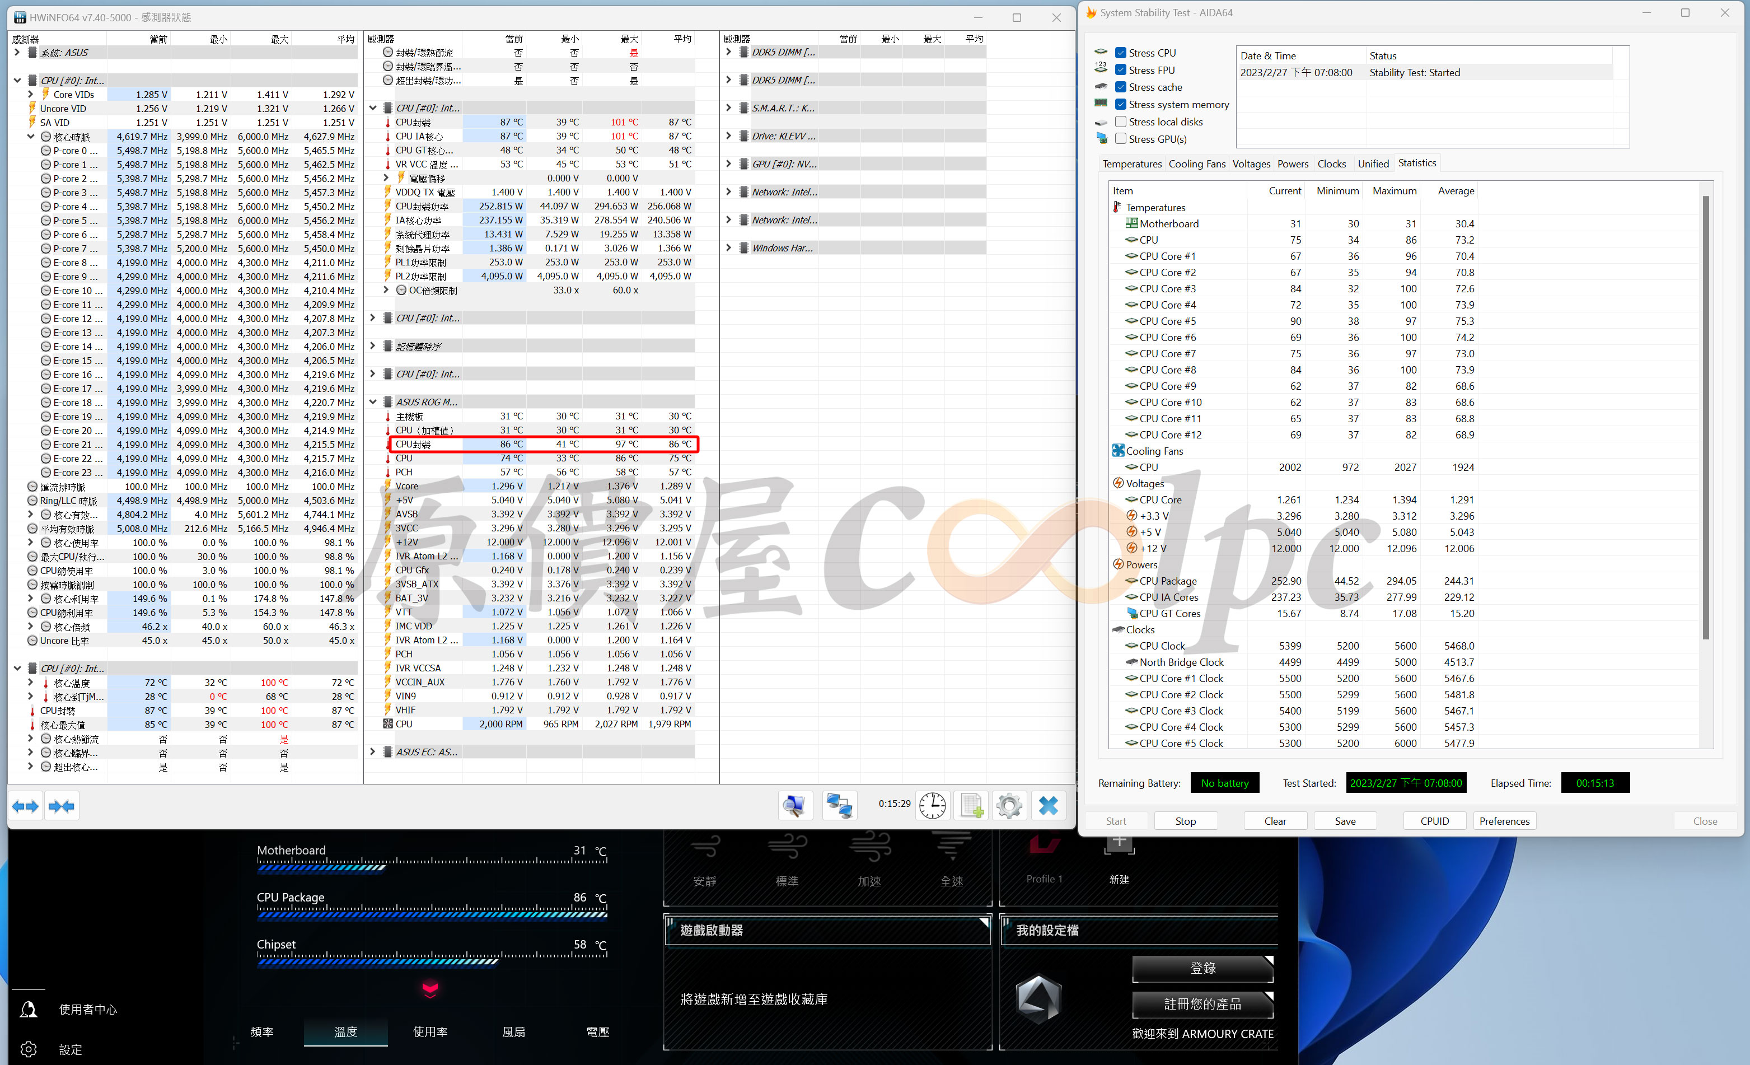Click the Chipset temperature bar

click(432, 961)
